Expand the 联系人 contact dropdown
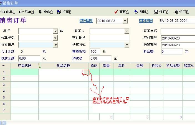 click(x=127, y=31)
